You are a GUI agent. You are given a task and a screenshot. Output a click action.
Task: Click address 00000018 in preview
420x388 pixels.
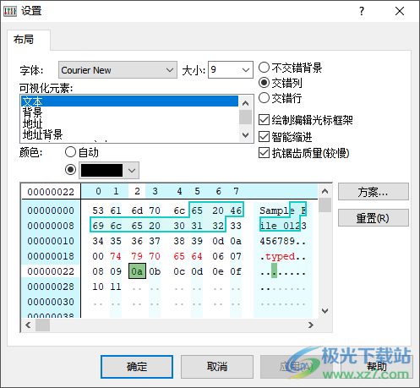point(51,256)
